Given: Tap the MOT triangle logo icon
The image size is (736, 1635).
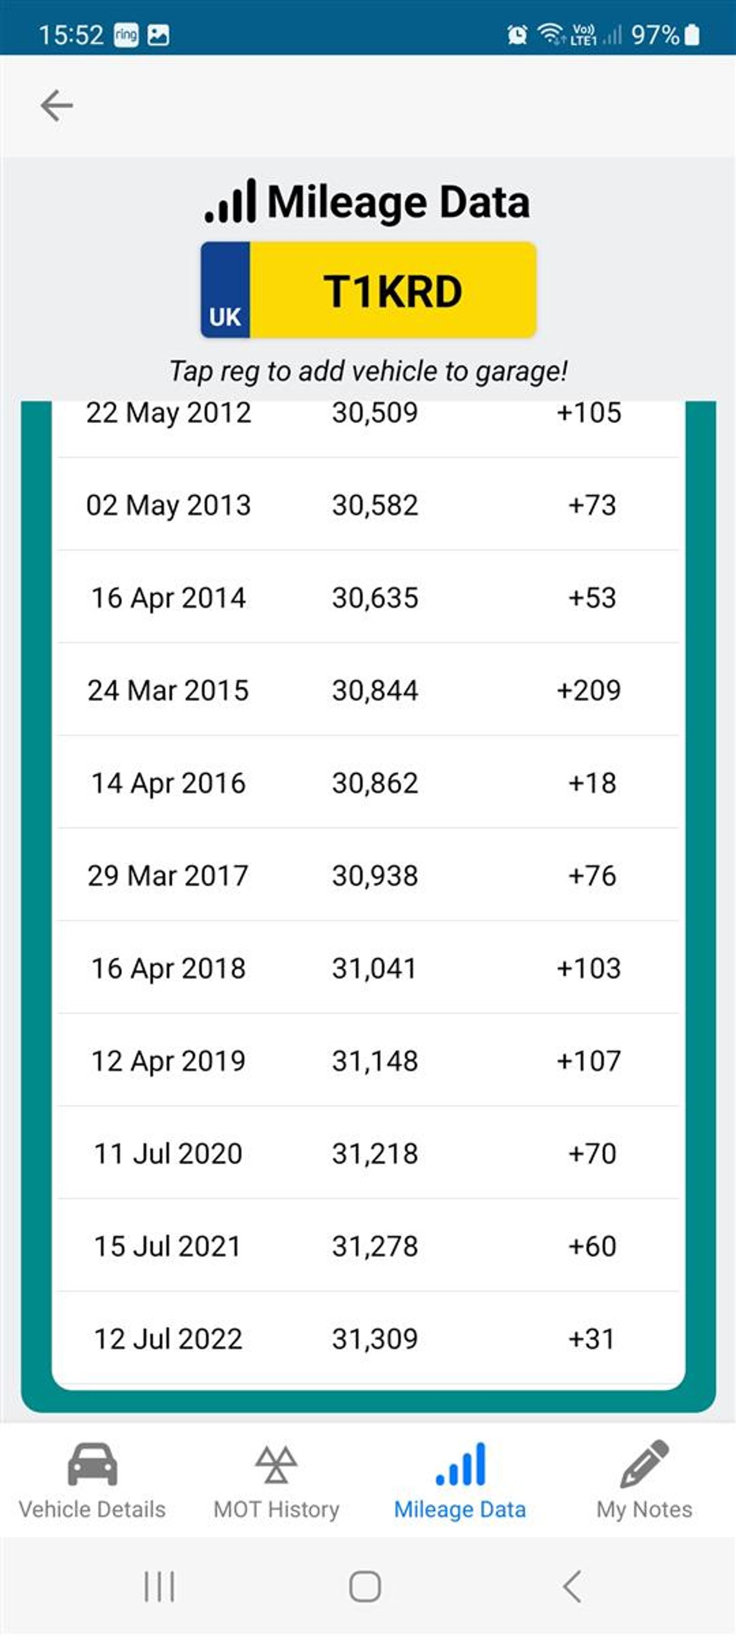Looking at the screenshot, I should click(275, 1464).
